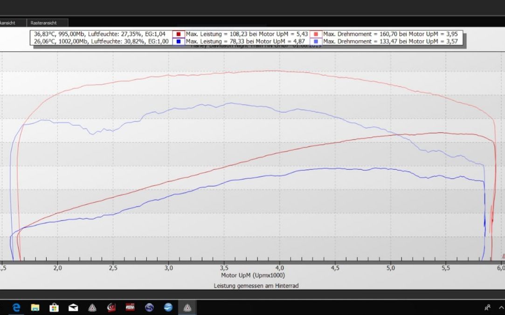The height and width of the screenshot is (315, 505).
Task: Open File Explorer folder icon
Action: 35,307
